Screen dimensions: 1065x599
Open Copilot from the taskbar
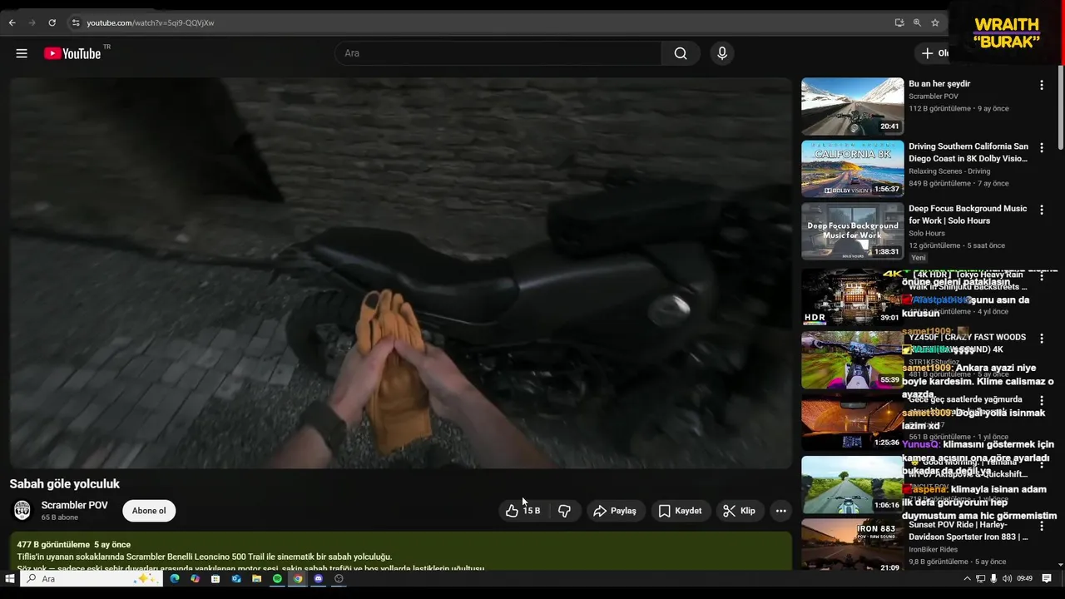(195, 578)
